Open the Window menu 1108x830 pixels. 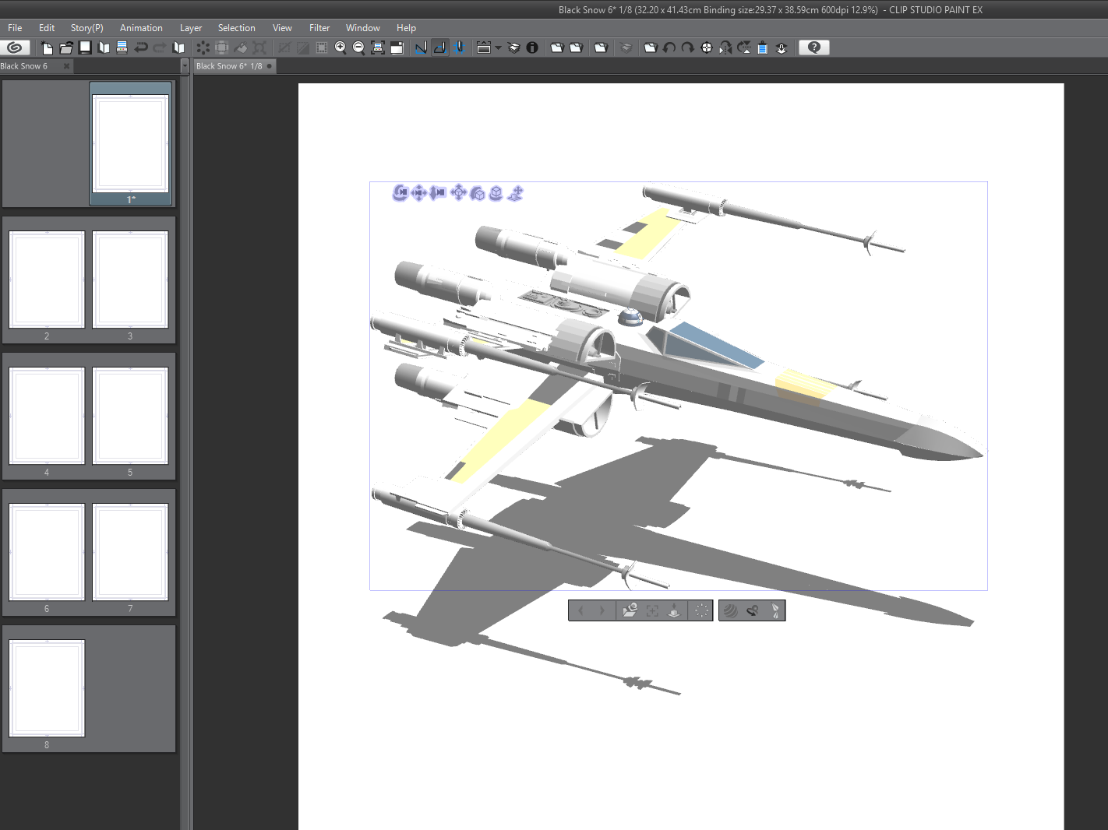[363, 28]
